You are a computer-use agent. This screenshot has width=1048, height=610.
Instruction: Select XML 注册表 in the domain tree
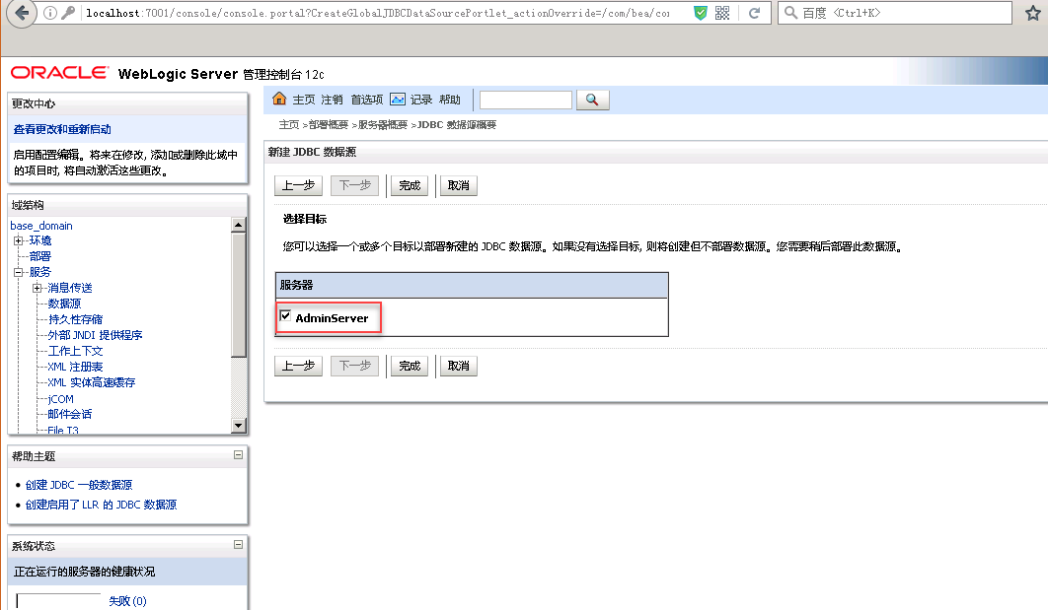pos(75,367)
